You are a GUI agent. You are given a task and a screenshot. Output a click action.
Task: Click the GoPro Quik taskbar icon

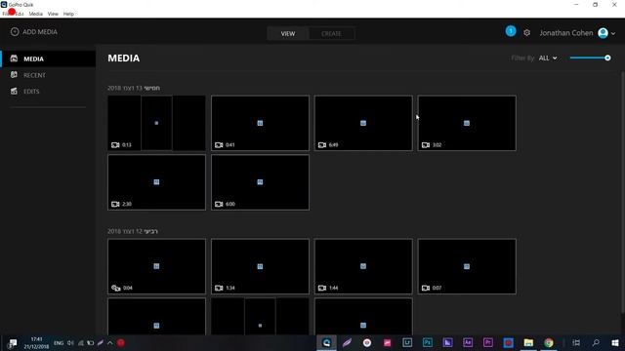point(326,342)
